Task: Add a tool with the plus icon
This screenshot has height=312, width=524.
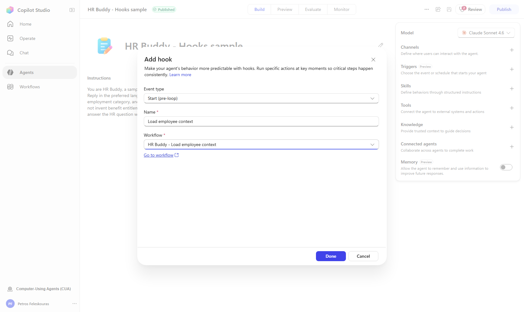Action: [512, 108]
